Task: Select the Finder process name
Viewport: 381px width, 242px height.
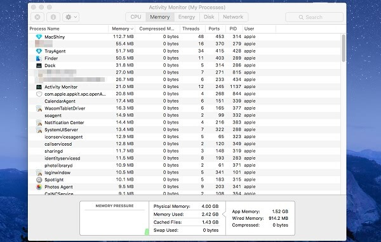Action: 51,58
